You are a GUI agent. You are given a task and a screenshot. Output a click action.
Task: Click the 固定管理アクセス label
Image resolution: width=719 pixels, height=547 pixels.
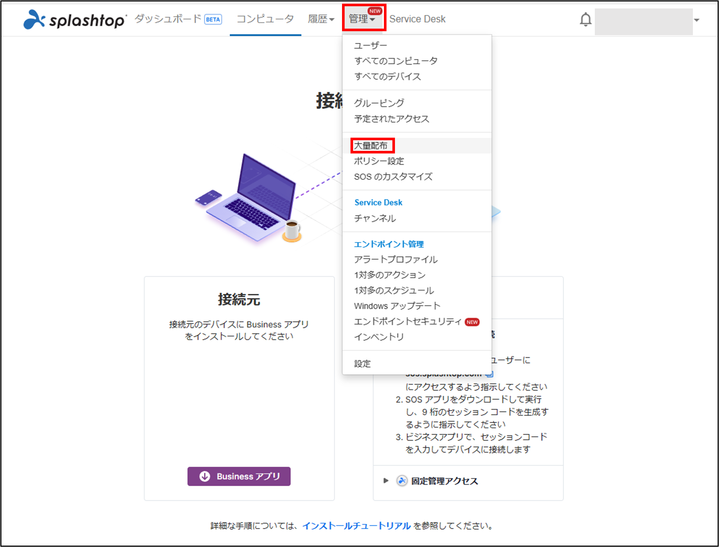pos(445,481)
